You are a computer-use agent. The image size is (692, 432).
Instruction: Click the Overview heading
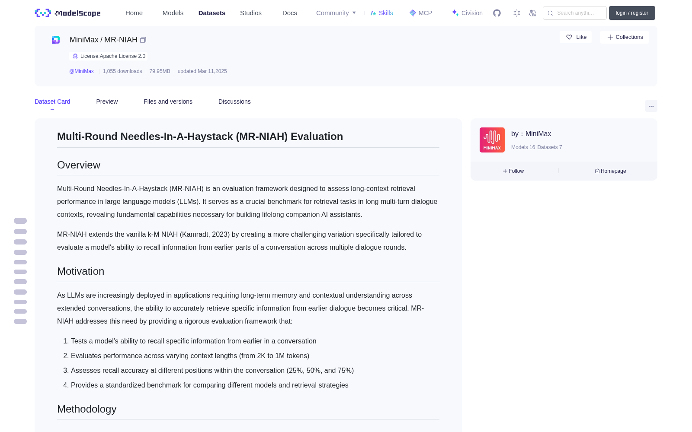click(79, 165)
